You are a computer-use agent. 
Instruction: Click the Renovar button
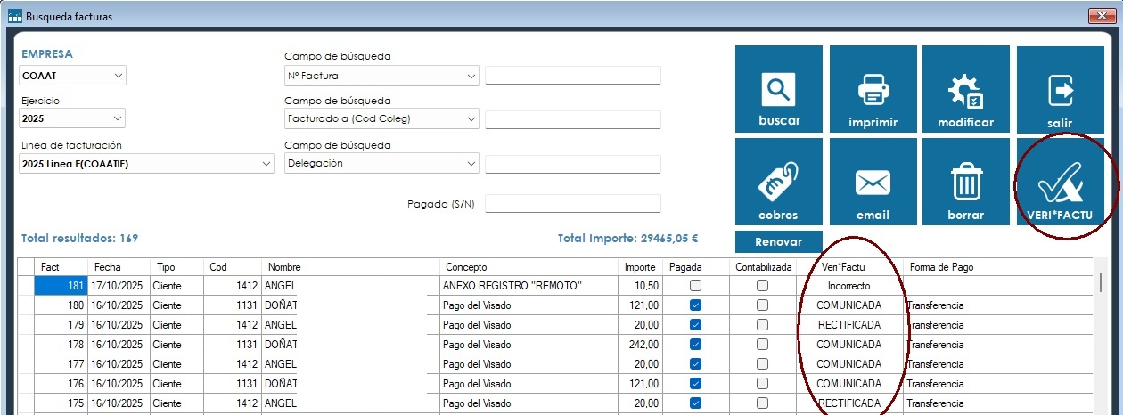click(x=778, y=242)
